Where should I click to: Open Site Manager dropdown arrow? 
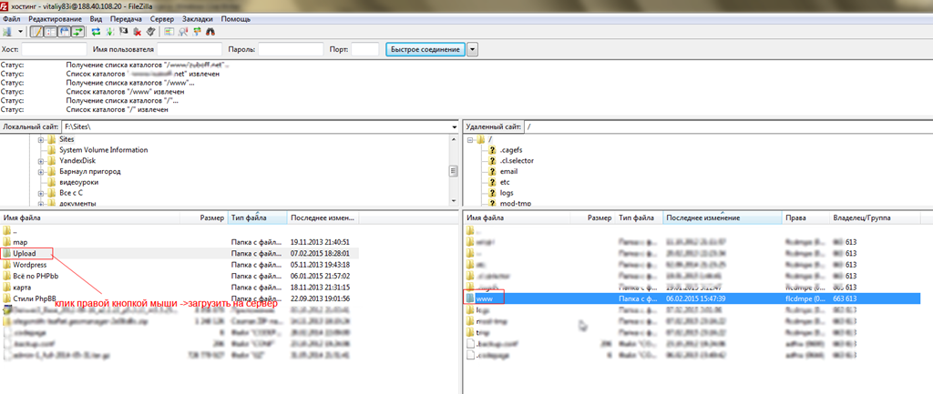(20, 31)
